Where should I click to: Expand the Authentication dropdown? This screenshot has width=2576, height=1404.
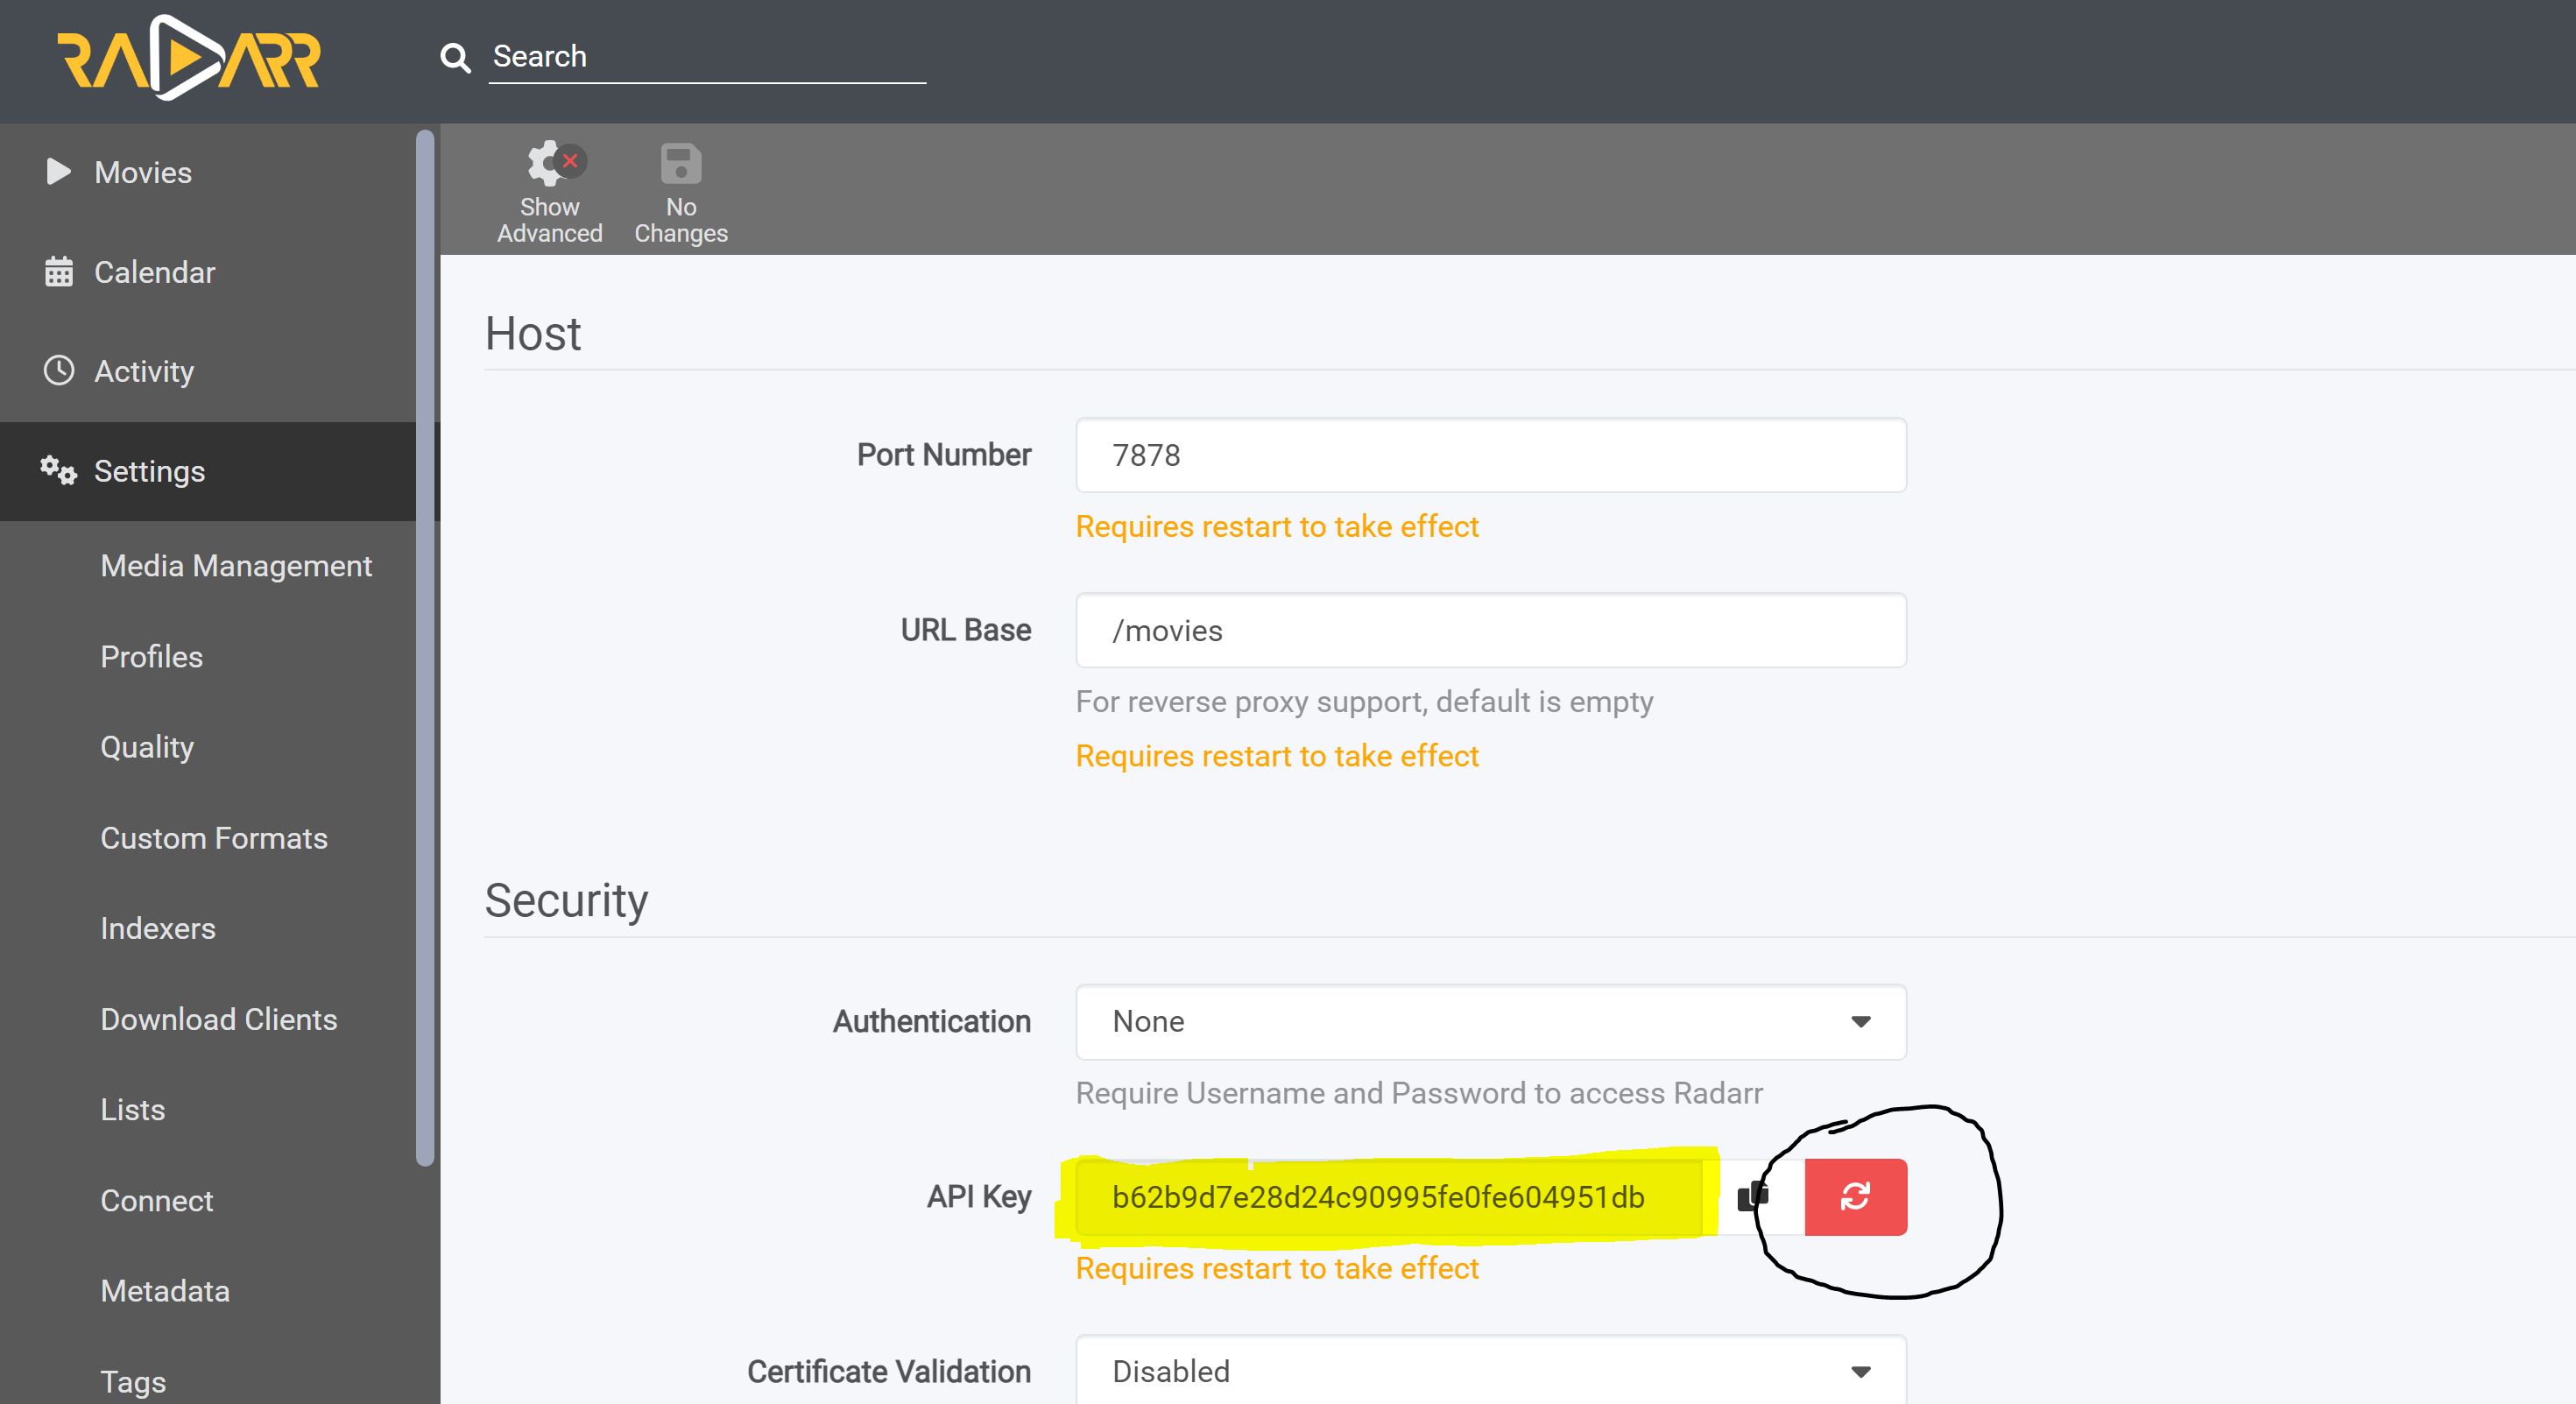point(1490,1021)
